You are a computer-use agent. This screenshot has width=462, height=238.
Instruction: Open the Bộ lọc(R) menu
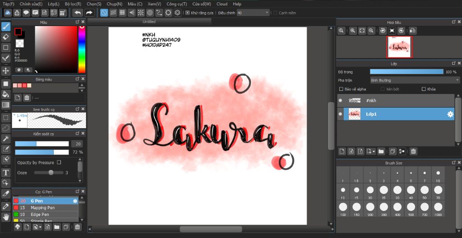click(73, 4)
